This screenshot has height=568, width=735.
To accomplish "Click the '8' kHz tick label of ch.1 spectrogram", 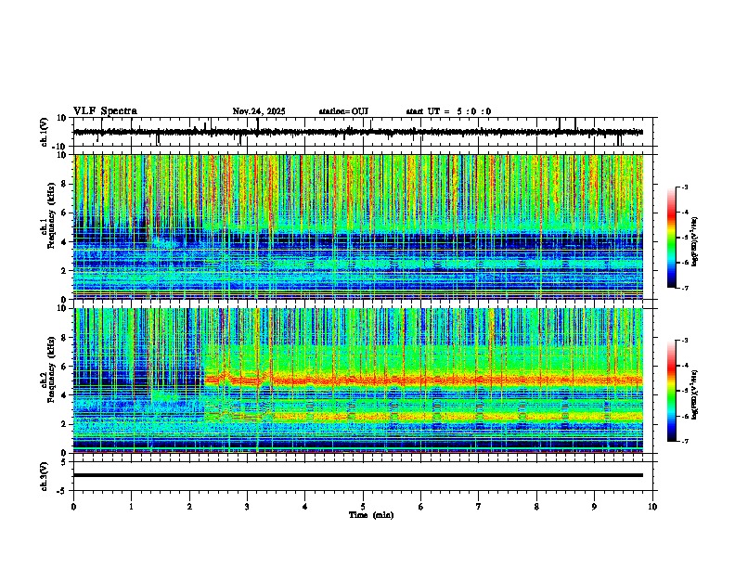I will coord(65,184).
